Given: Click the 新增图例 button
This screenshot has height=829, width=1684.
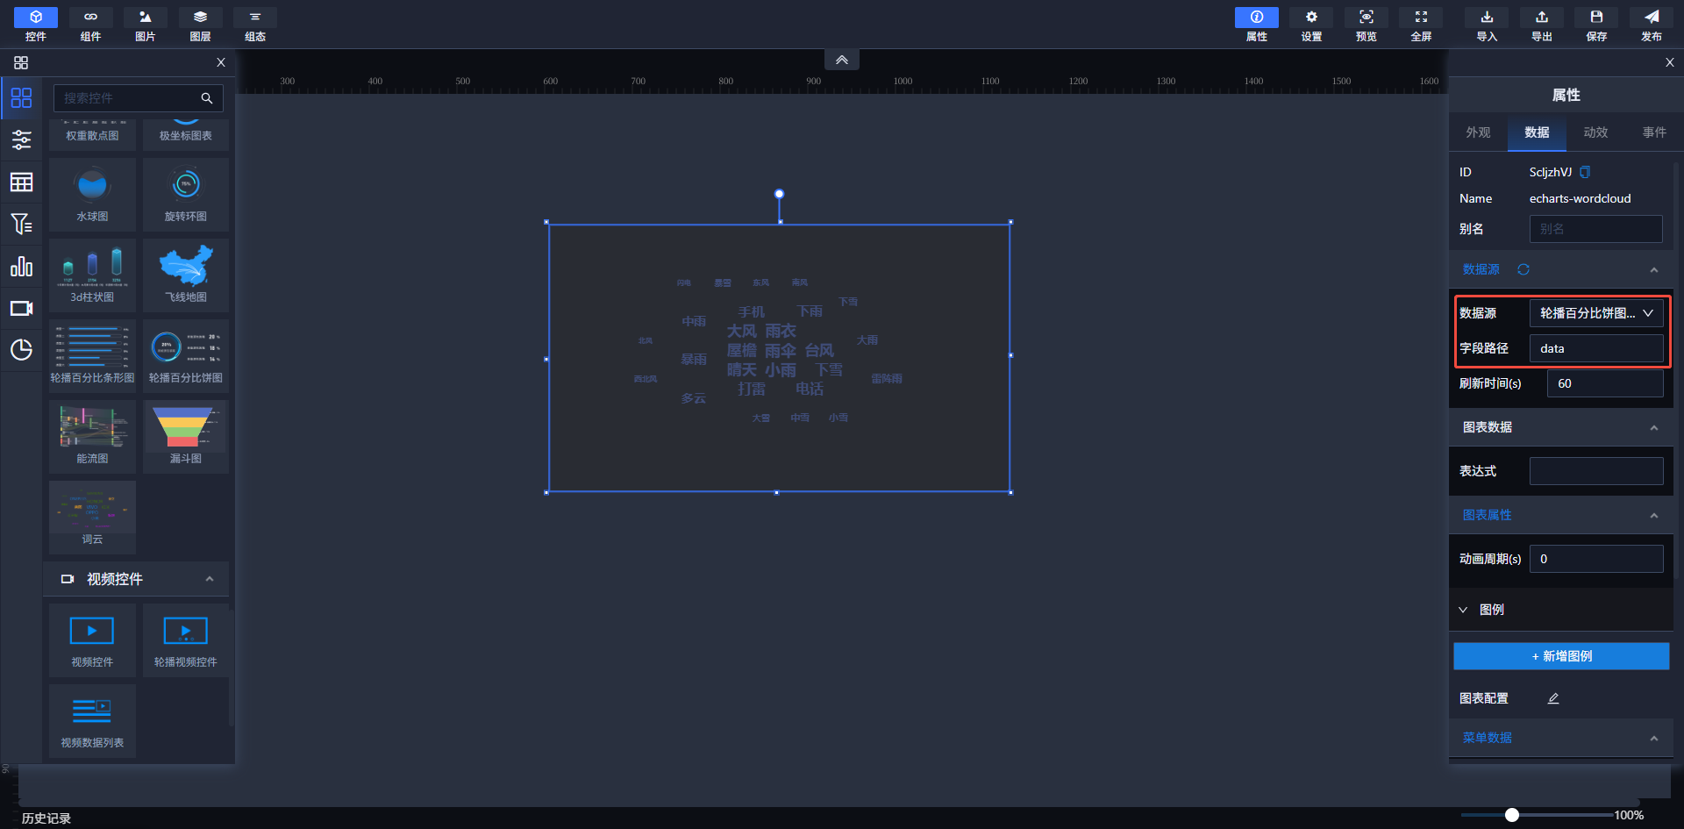Looking at the screenshot, I should [x=1561, y=656].
